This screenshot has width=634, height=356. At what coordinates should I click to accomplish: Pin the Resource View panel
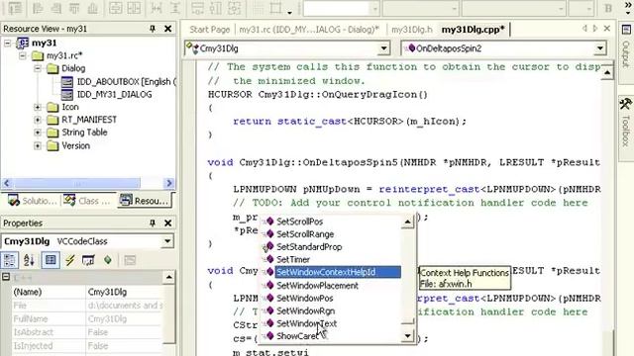click(x=153, y=29)
